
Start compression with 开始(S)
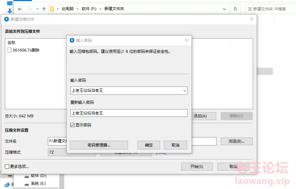[x=197, y=167]
